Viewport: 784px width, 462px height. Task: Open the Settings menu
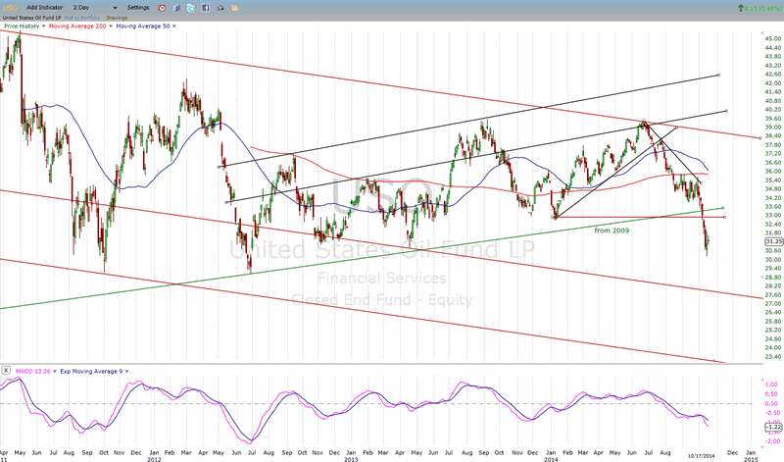[140, 7]
